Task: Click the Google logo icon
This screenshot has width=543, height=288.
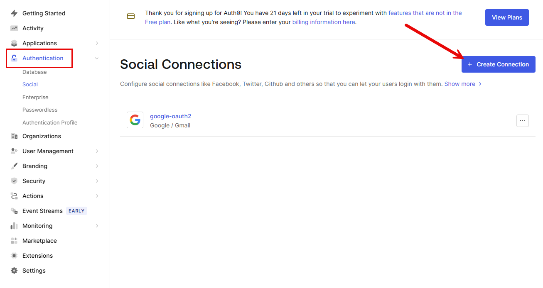Action: [135, 120]
